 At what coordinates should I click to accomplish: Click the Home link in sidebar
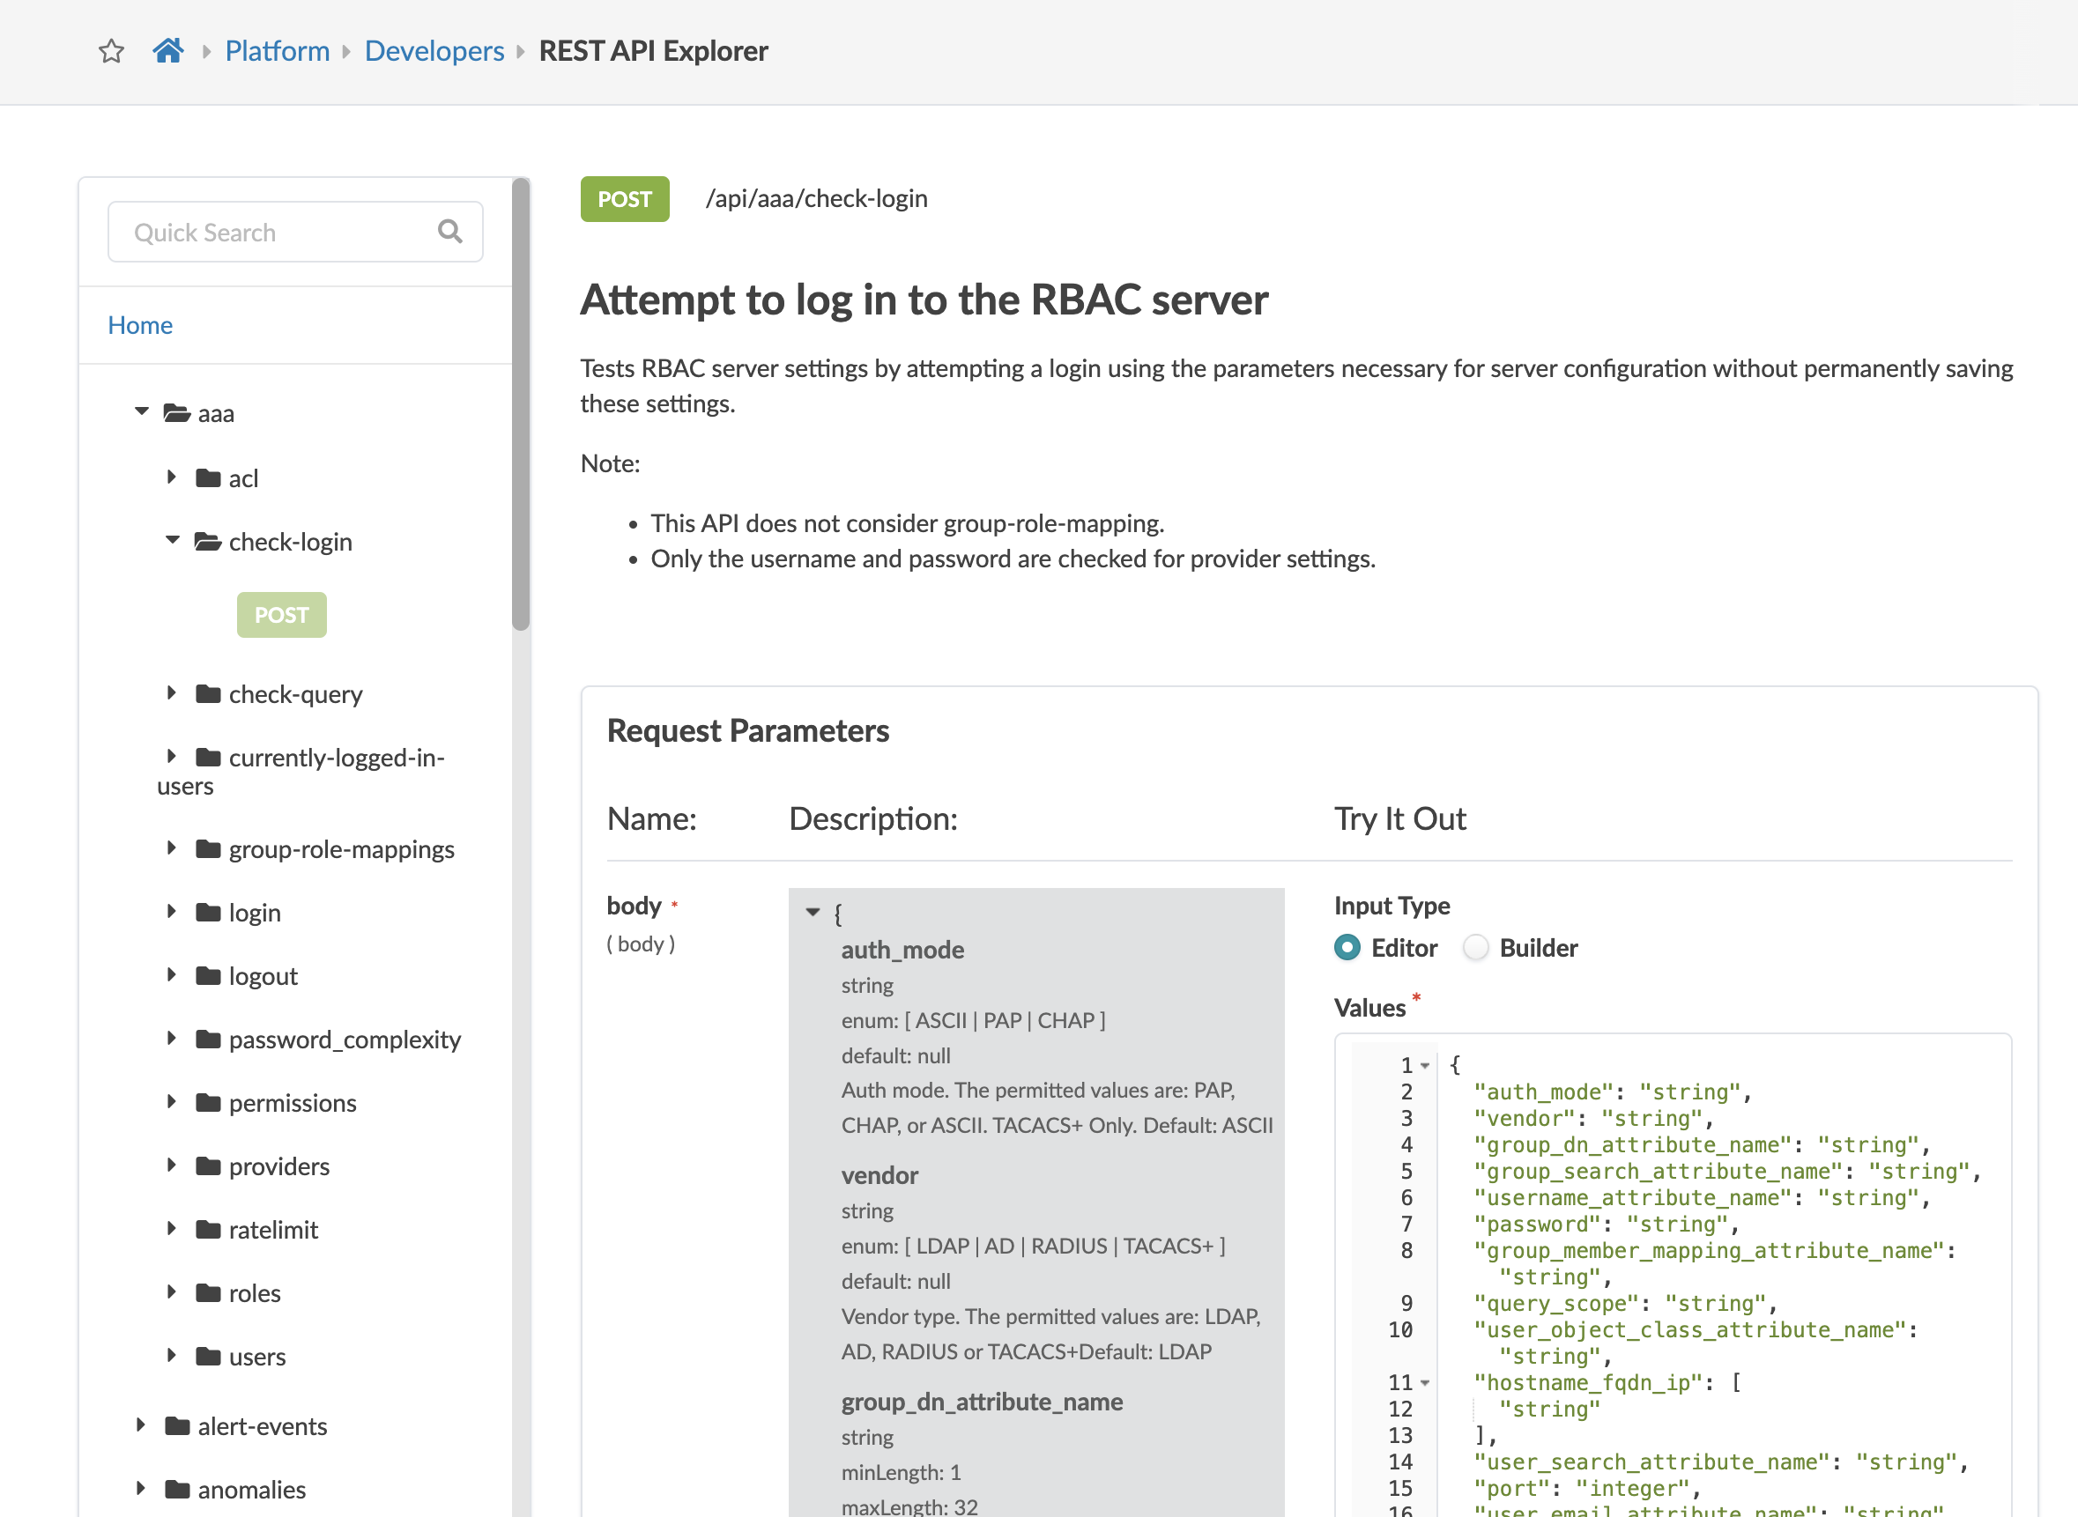139,325
